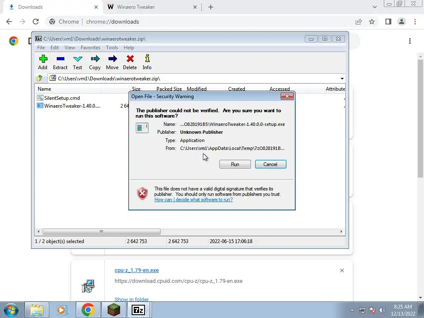Select the WinaeroTweaker-1.40.0 file row
Screen dimensions: 424x318
[x=69, y=106]
